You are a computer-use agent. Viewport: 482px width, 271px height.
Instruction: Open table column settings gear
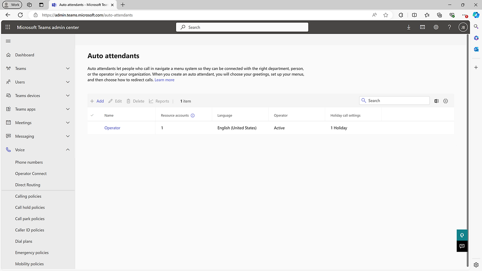pos(446,101)
